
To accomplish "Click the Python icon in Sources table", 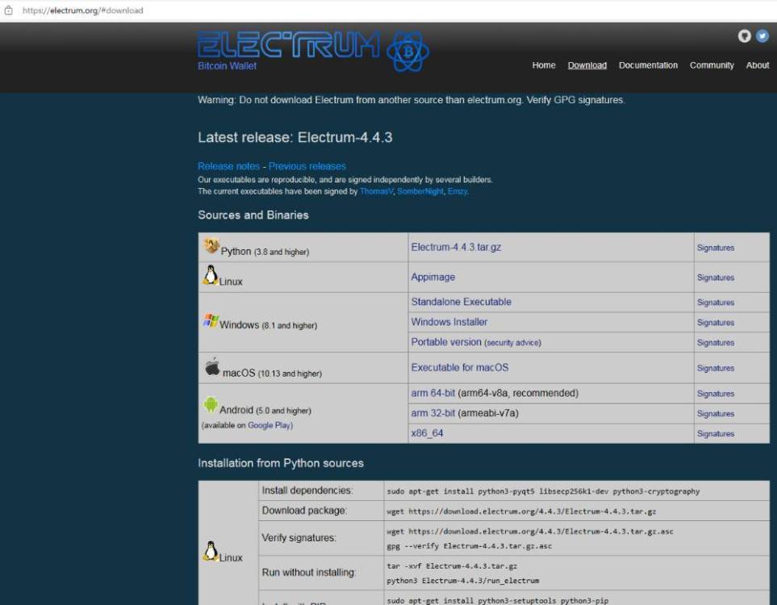I will (x=211, y=245).
